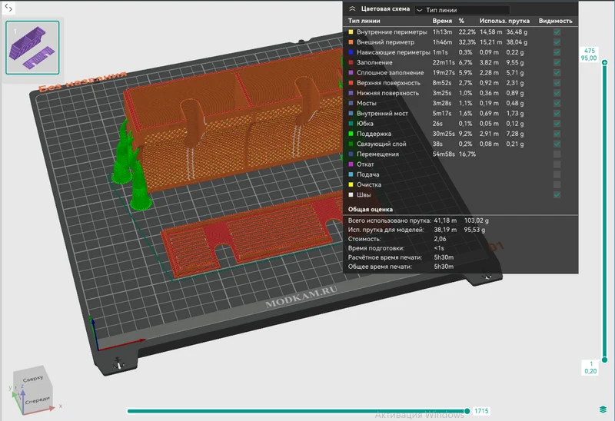615x421 pixels.
Task: Collapse the Цветовая схема legend panel
Action: click(x=352, y=8)
